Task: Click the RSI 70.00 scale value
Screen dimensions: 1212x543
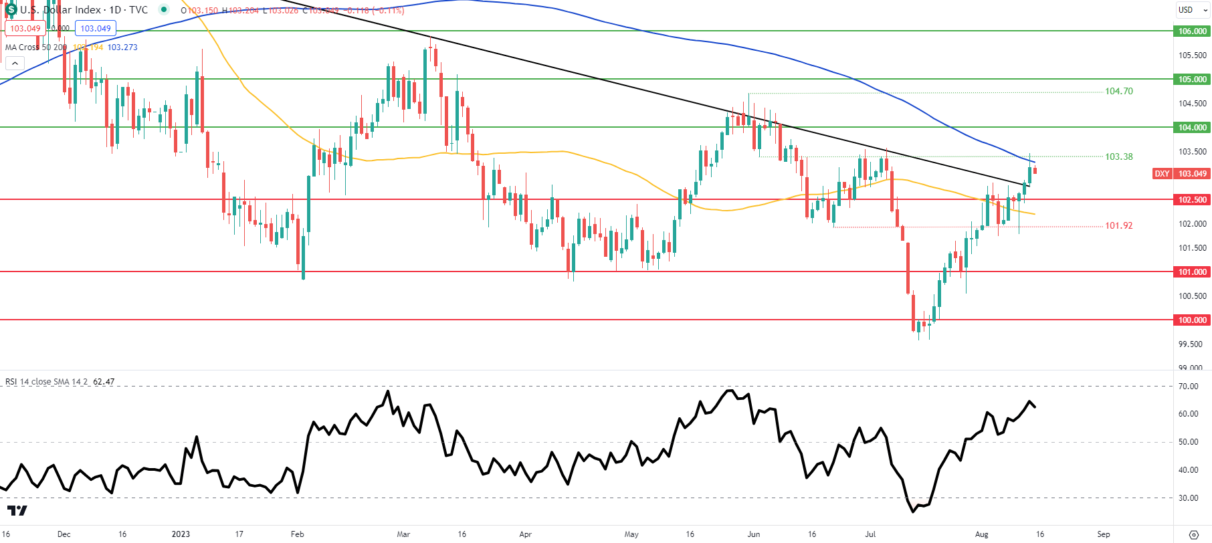Action: [1189, 387]
